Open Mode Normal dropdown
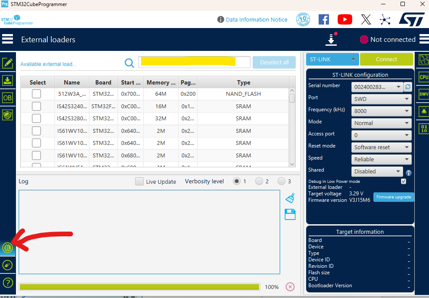Image resolution: width=429 pixels, height=298 pixels. [381, 123]
